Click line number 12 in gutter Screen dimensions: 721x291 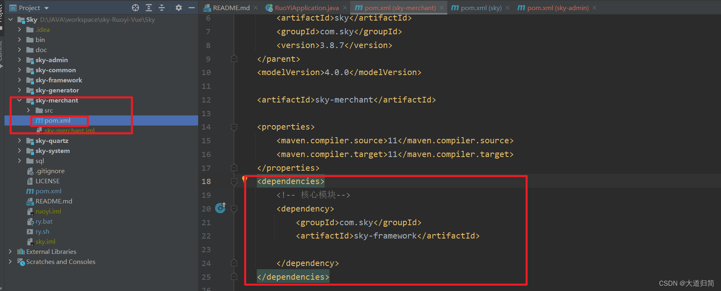tap(206, 100)
